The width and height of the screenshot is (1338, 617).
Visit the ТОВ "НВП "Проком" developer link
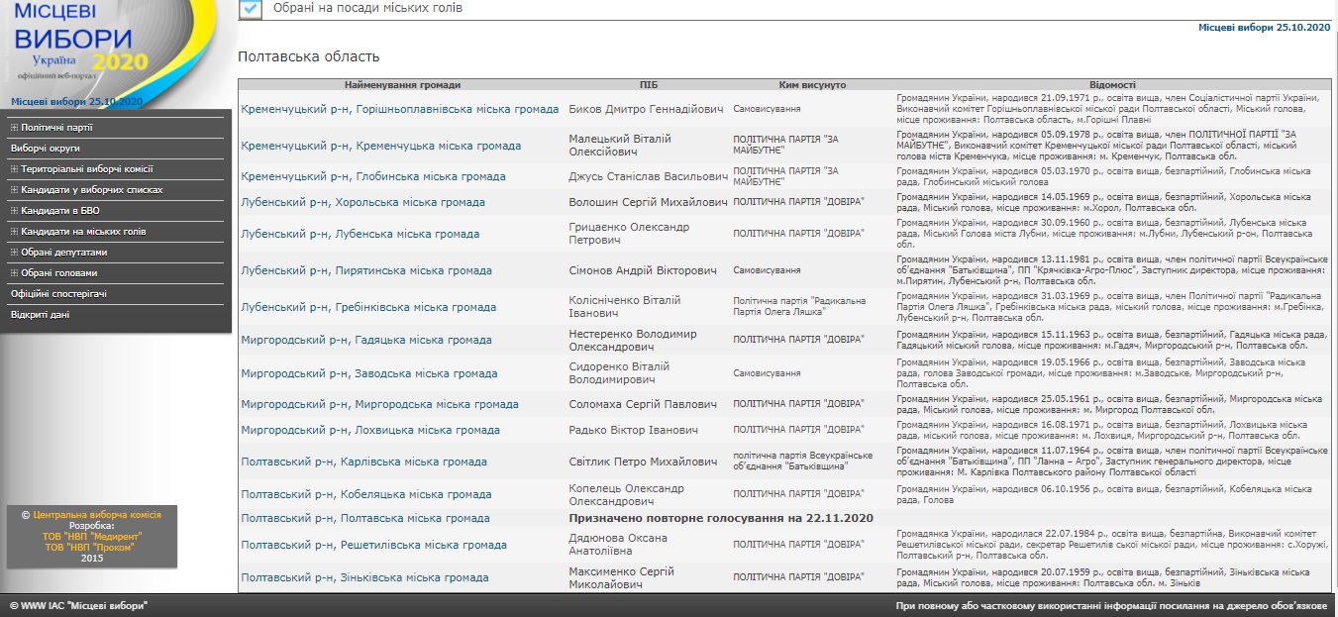coord(87,547)
